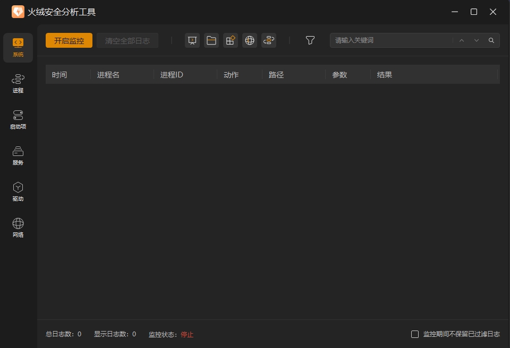Screen dimensions: 510x348
Task: Click the 显示日志数 status text
Action: point(115,334)
